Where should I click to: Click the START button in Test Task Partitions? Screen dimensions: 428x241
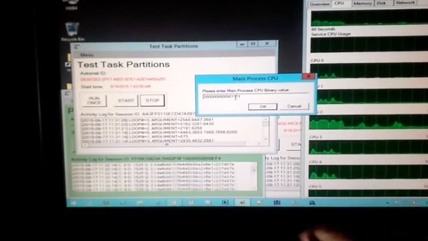point(126,100)
